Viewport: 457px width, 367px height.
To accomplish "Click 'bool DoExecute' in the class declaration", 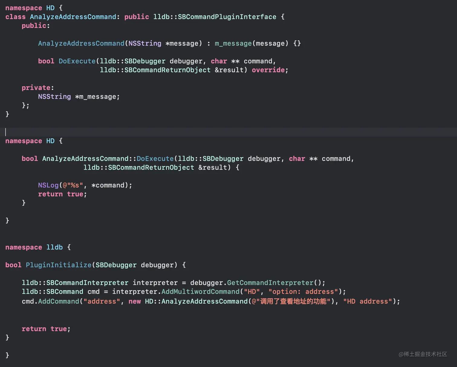I will point(67,61).
